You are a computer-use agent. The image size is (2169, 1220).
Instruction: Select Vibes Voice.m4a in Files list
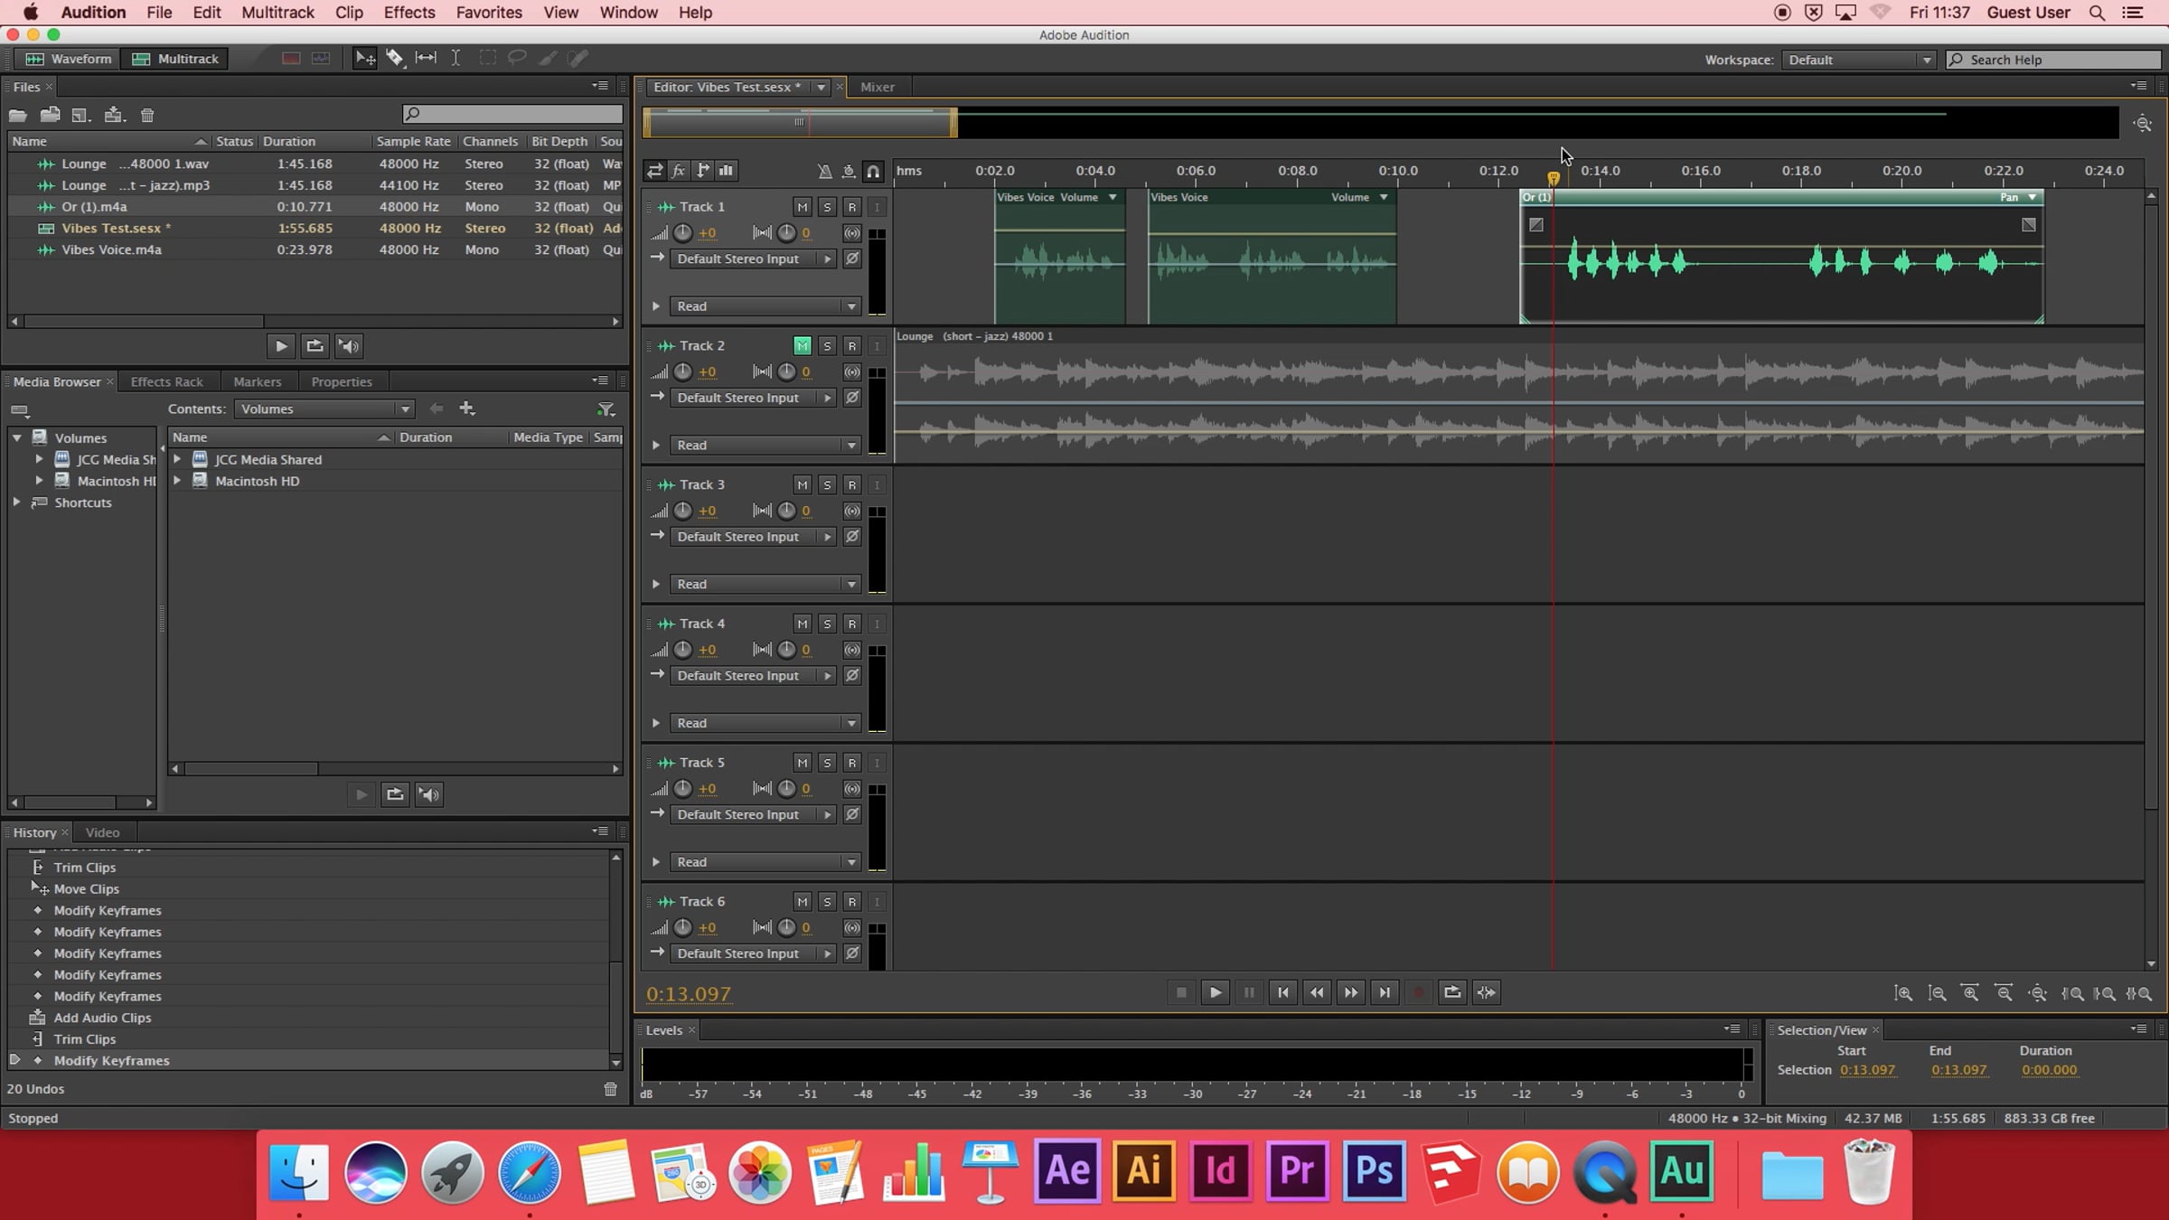tap(111, 249)
